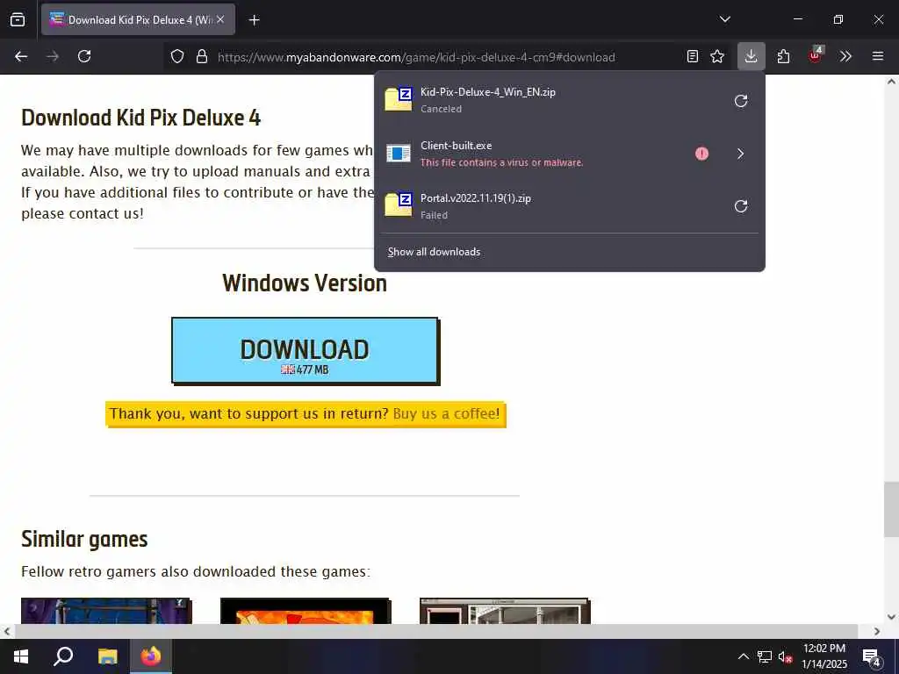Show hidden system tray icons
Viewport: 899px width, 674px height.
743,656
